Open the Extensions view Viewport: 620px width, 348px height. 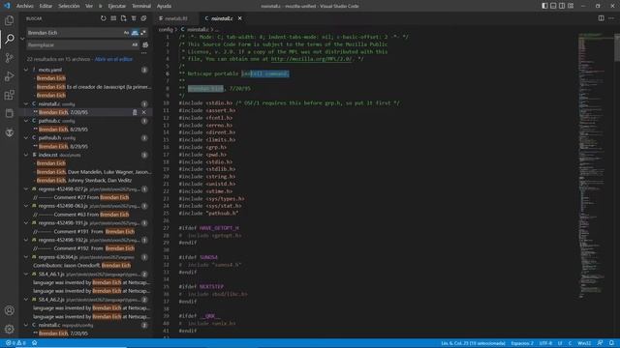(x=9, y=95)
